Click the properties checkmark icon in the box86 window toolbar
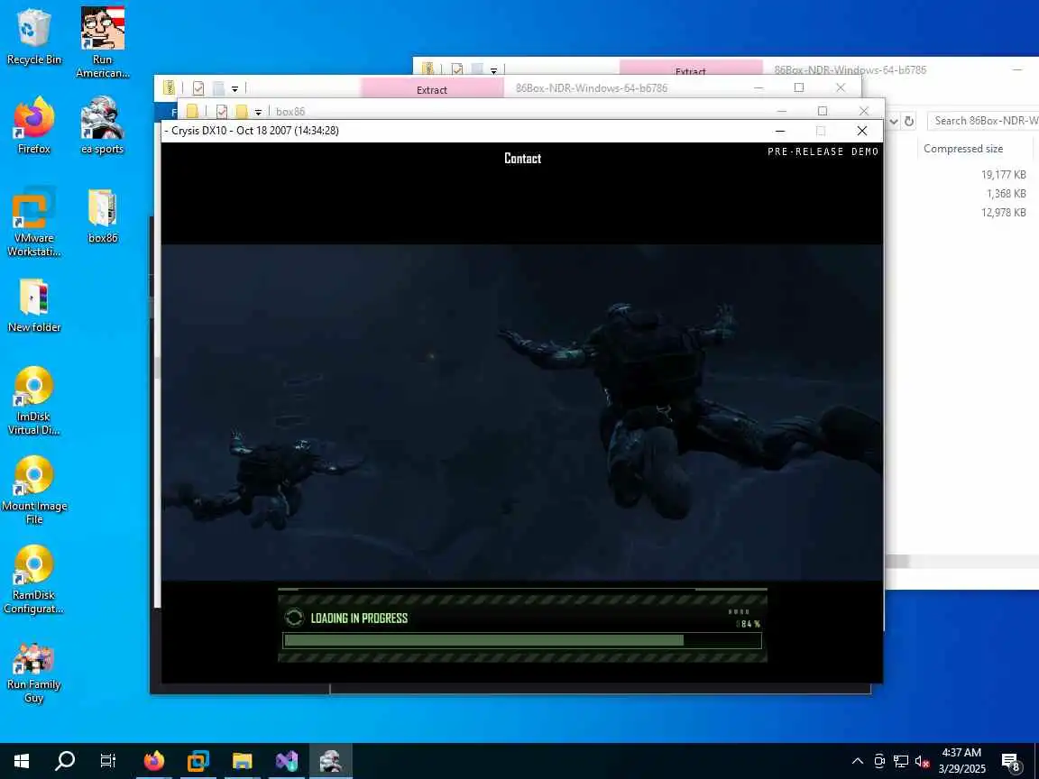 (x=221, y=111)
